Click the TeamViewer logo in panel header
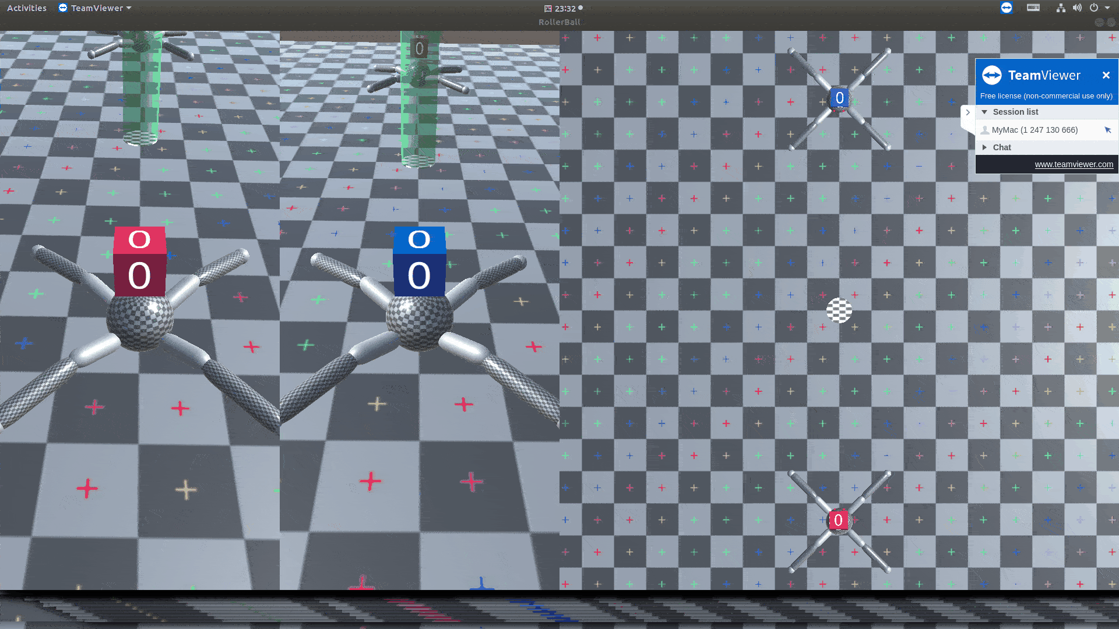Image resolution: width=1119 pixels, height=629 pixels. [x=992, y=75]
